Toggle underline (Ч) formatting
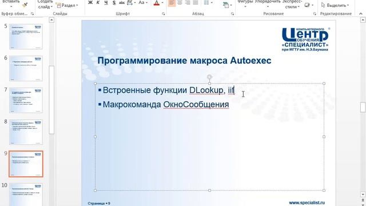Screen dimensions: 366x206 (x=106, y=3)
